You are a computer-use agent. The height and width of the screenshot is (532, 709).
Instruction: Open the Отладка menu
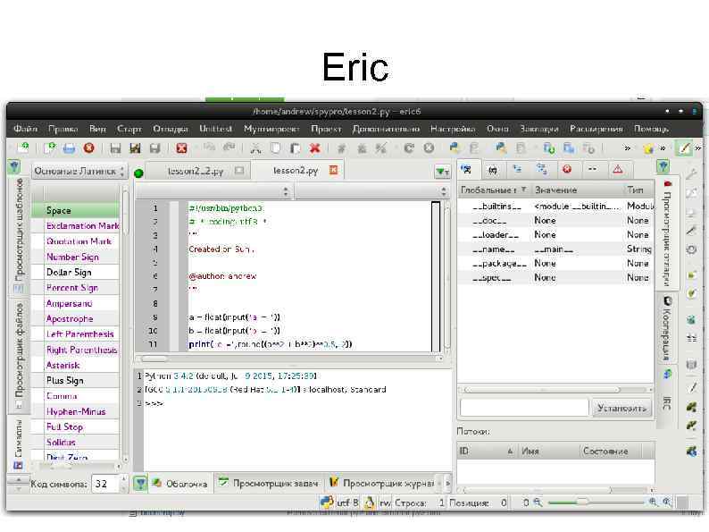(171, 129)
